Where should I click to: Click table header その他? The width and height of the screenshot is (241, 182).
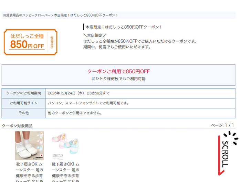coord(23,113)
